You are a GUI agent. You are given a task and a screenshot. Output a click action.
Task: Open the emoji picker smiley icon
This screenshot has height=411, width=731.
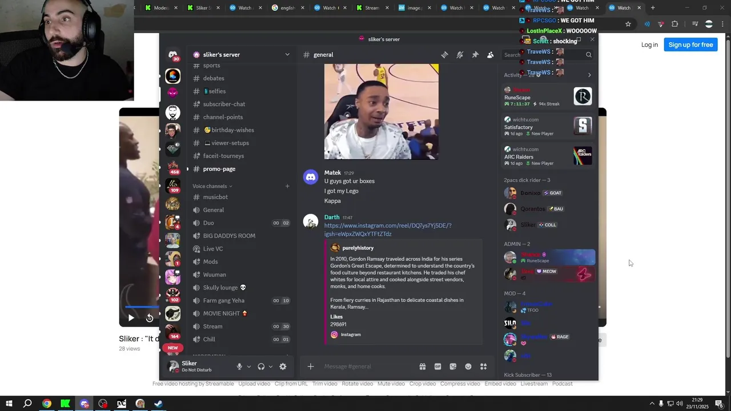pyautogui.click(x=468, y=366)
